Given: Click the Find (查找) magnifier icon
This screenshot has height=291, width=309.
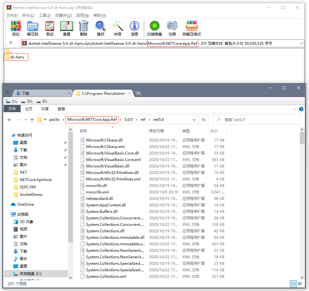Looking at the screenshot, I should coord(101,28).
